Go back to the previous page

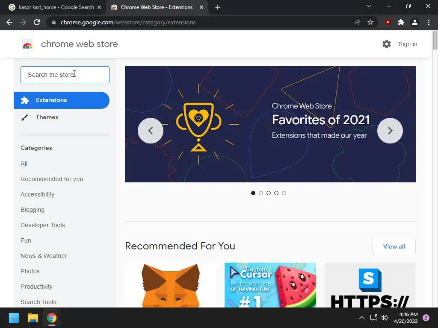click(x=9, y=22)
